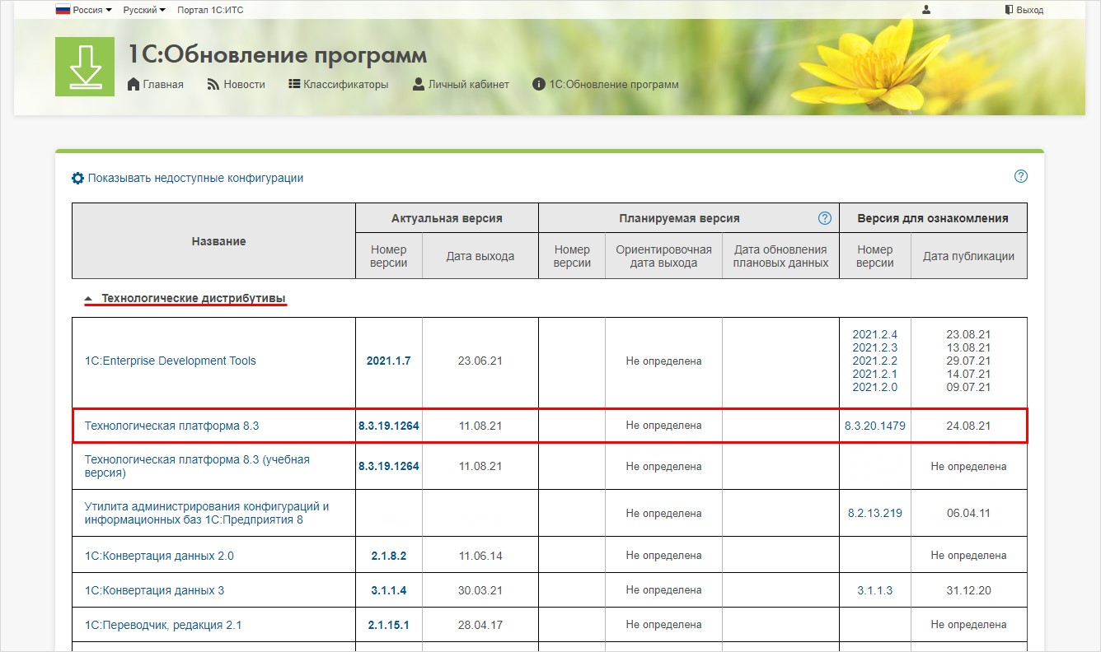This screenshot has width=1101, height=652.
Task: Click the help question icon near top right of panel
Action: (x=1021, y=176)
